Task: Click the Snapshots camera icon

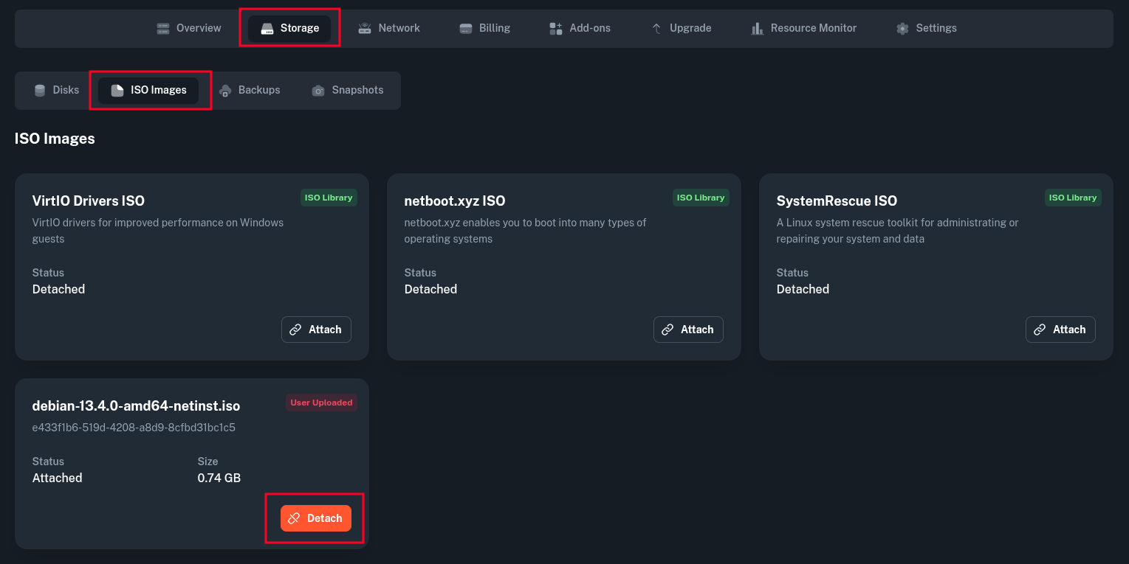Action: pos(318,90)
